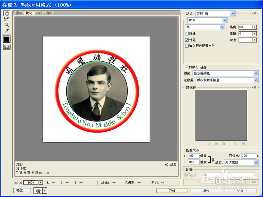Click the 复位 button
This screenshot has width=263, height=197.
pos(206,191)
